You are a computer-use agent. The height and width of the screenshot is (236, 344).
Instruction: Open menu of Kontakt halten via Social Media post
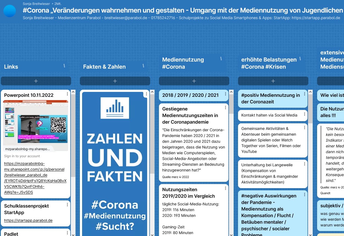[304, 114]
